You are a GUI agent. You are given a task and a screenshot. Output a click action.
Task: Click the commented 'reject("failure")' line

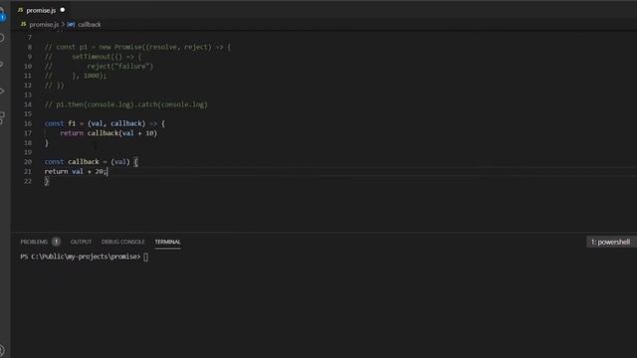click(100, 67)
